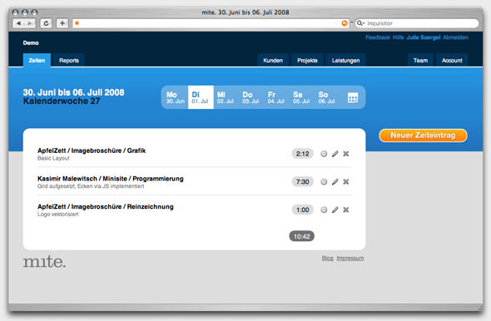
Task: Go back with the browser back arrow
Action: point(18,23)
